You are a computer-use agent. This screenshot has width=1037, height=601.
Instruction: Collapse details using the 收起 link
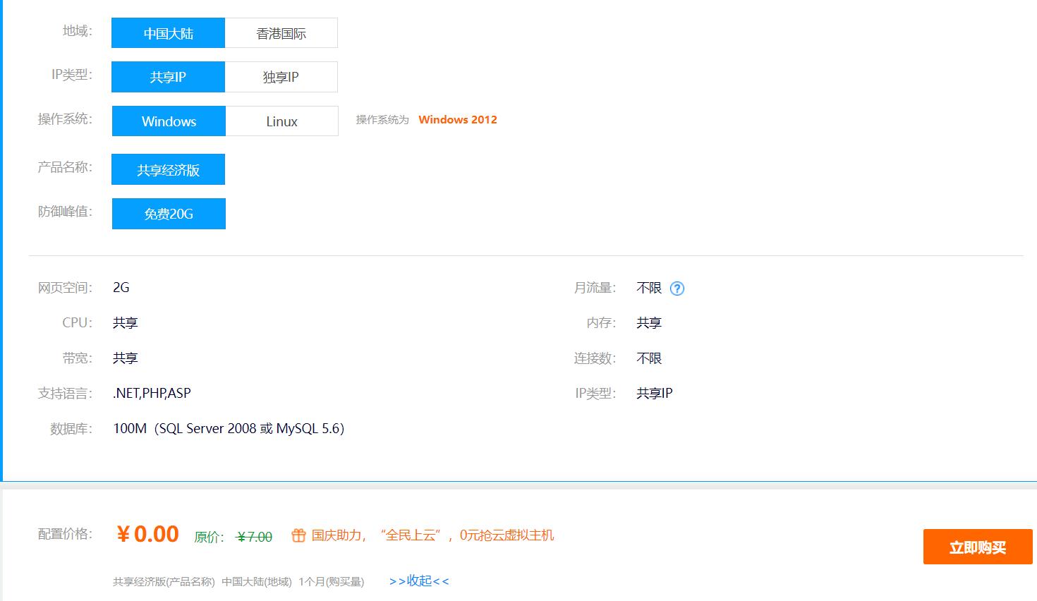click(x=418, y=580)
